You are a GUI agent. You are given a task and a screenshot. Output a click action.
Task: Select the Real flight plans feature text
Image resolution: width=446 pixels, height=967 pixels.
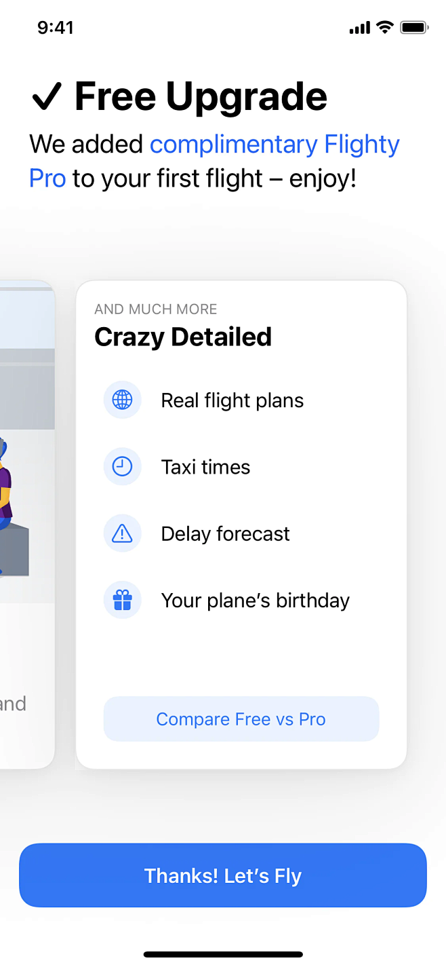pyautogui.click(x=232, y=400)
